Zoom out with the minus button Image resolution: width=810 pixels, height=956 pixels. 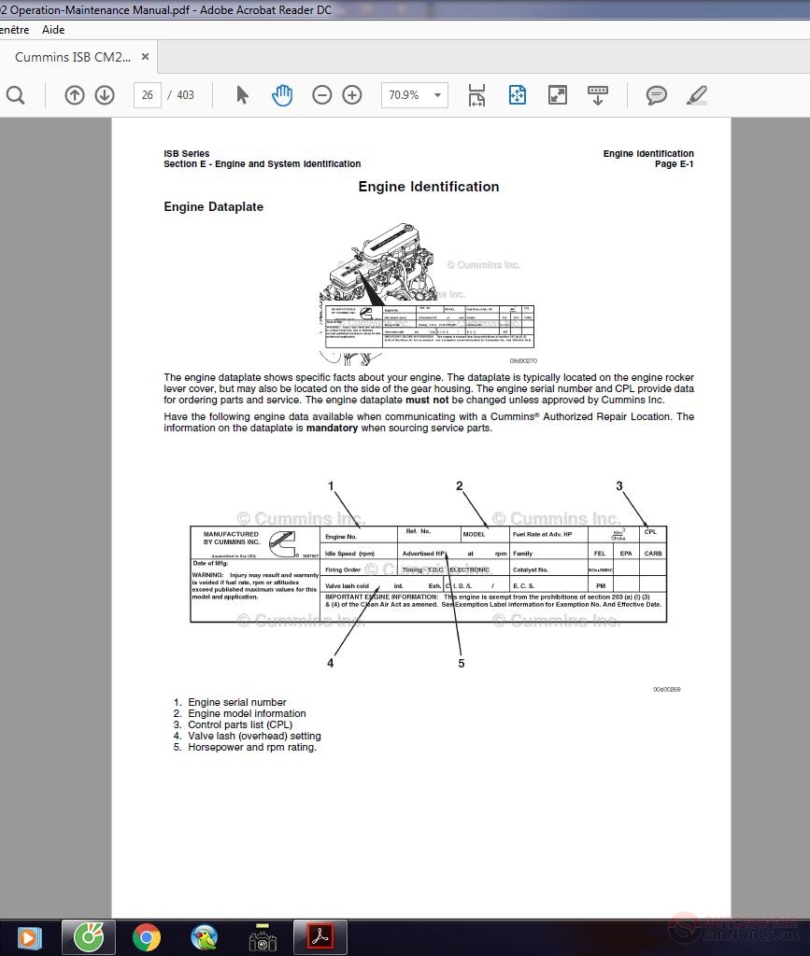point(322,95)
